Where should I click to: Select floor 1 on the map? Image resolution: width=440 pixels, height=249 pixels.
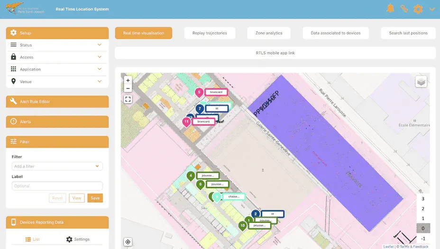click(x=423, y=218)
